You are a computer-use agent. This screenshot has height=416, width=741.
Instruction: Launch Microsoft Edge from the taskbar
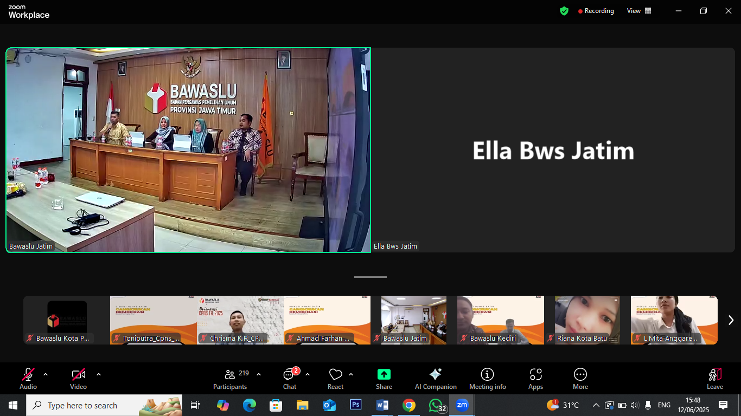[x=249, y=405]
